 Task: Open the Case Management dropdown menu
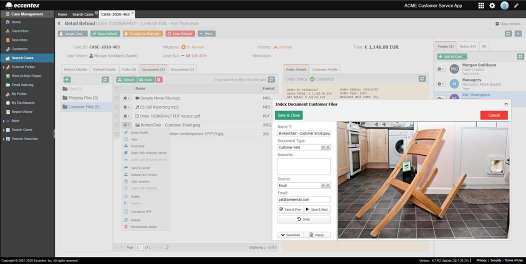[27, 14]
